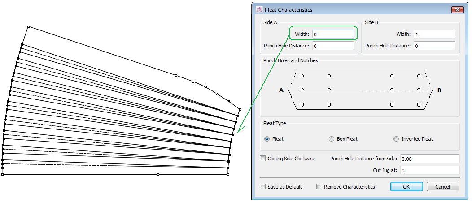Toggle bottom-row punch hole nearest side B

point(419,104)
